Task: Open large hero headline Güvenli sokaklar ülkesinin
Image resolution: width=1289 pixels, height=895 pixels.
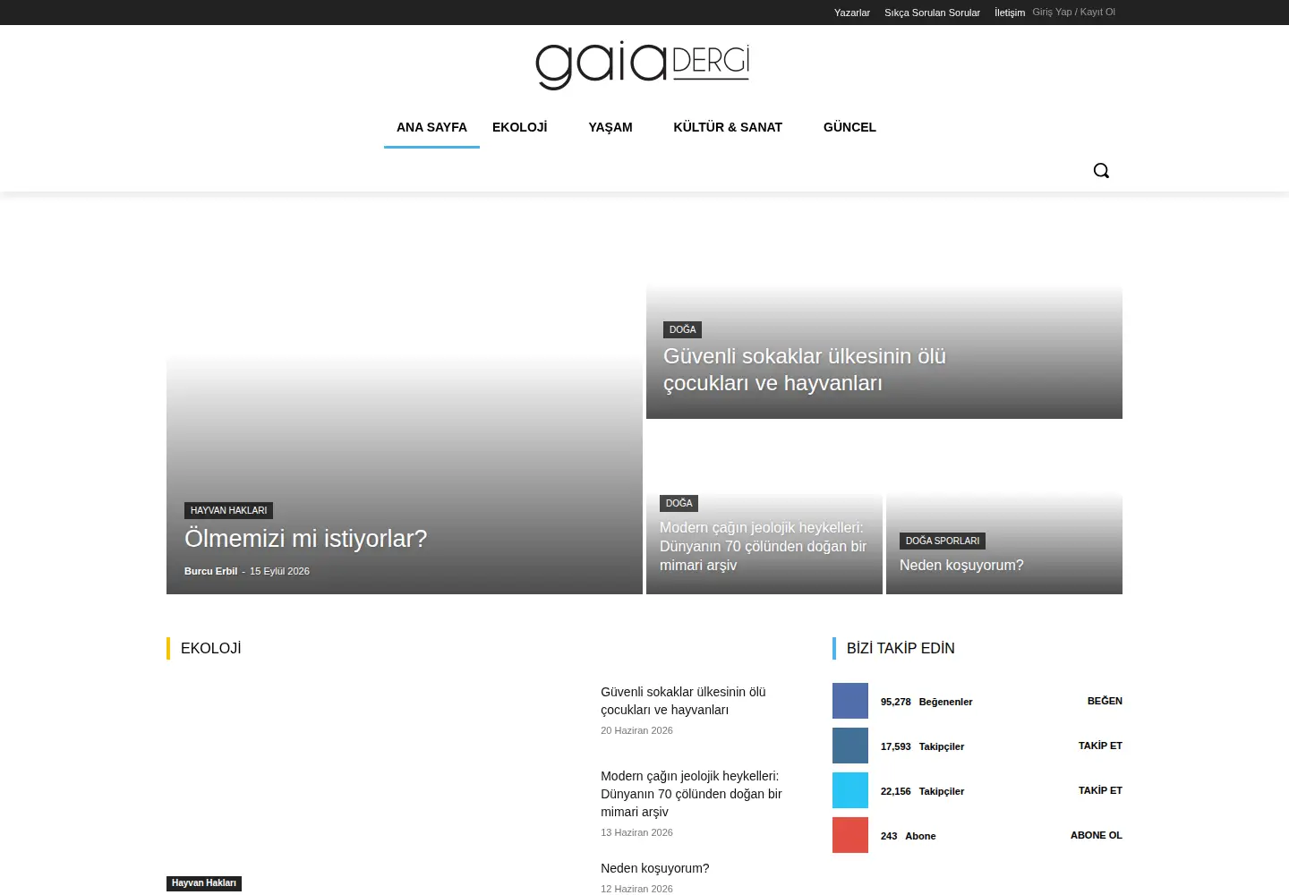Action: (805, 370)
